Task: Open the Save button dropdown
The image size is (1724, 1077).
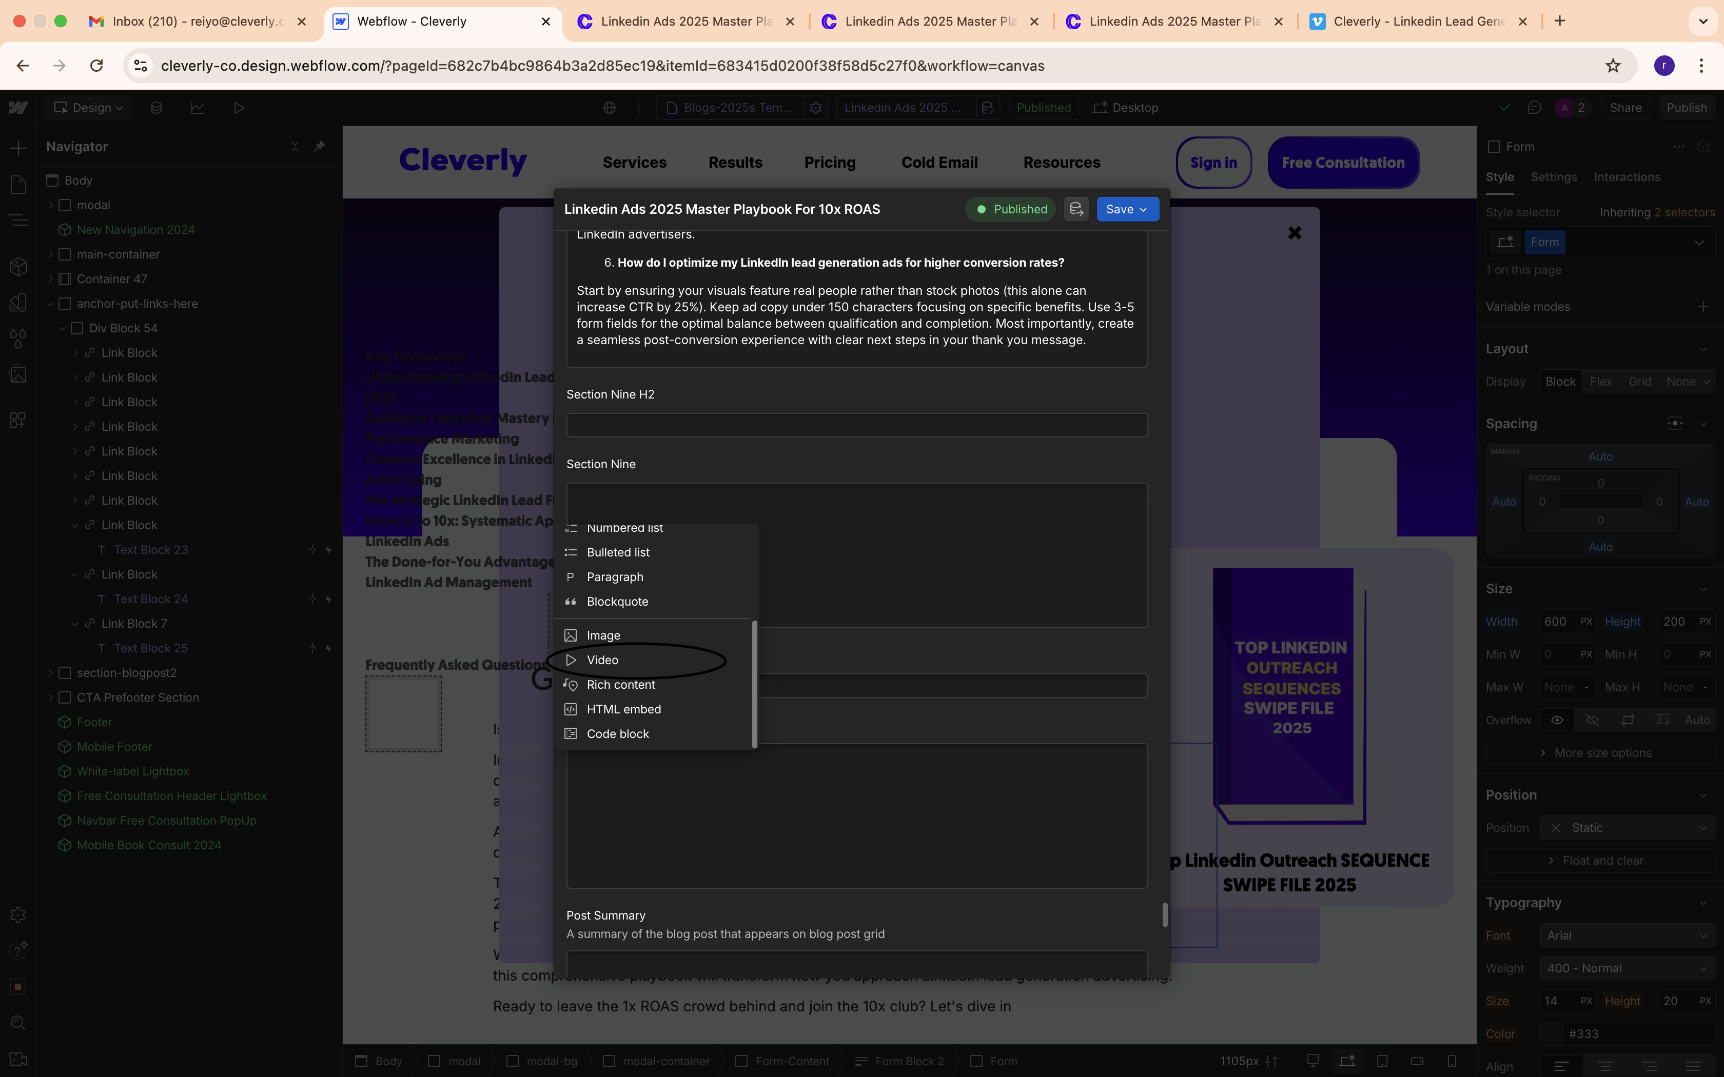Action: click(1143, 209)
